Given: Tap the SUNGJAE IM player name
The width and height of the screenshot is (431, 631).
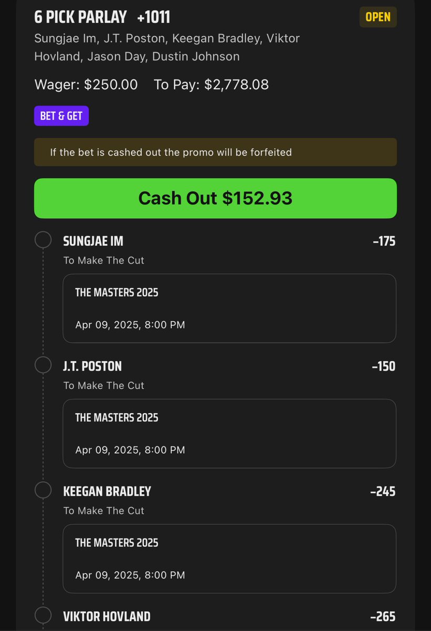Looking at the screenshot, I should 93,241.
